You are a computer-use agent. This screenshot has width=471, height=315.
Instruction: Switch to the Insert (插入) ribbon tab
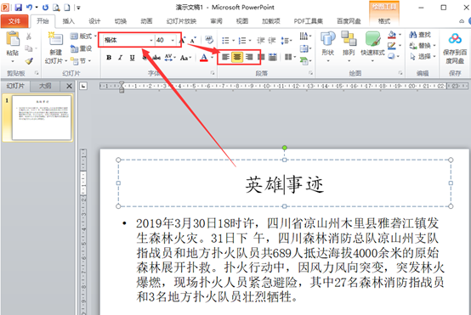point(68,21)
